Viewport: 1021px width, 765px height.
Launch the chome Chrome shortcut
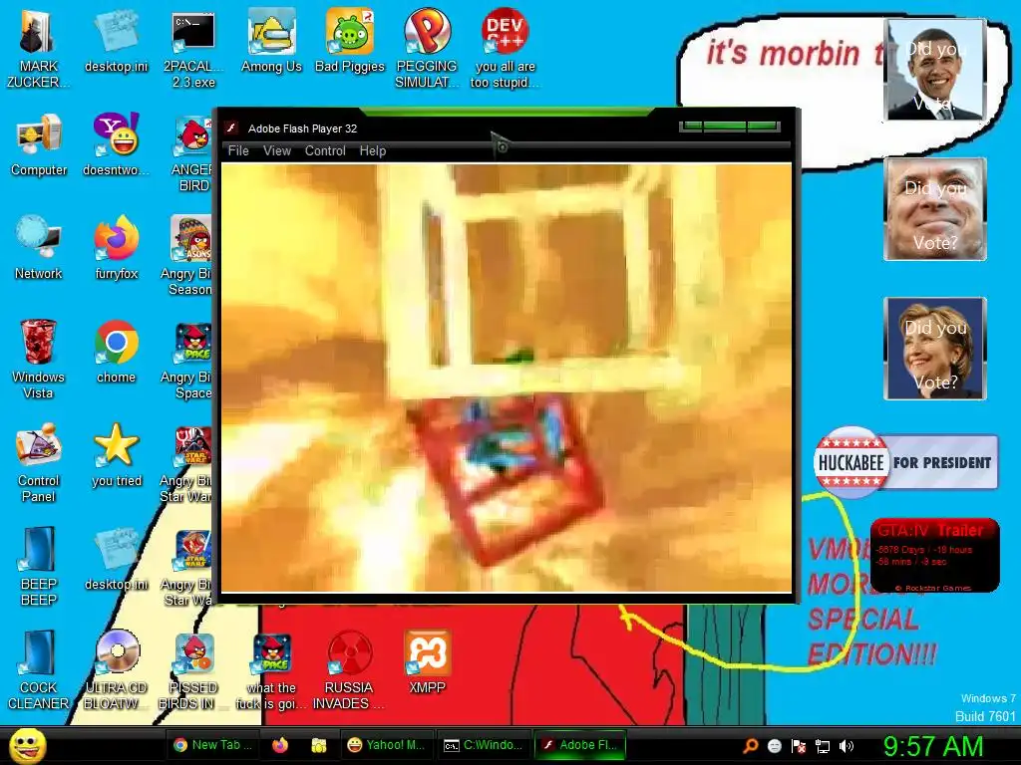pos(116,352)
